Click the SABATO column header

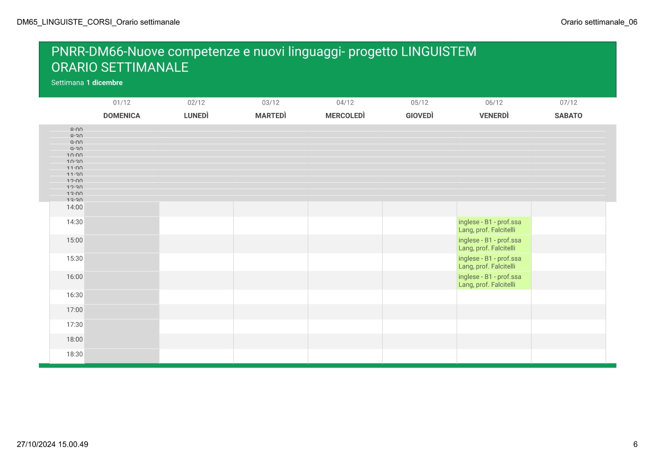pyautogui.click(x=568, y=116)
